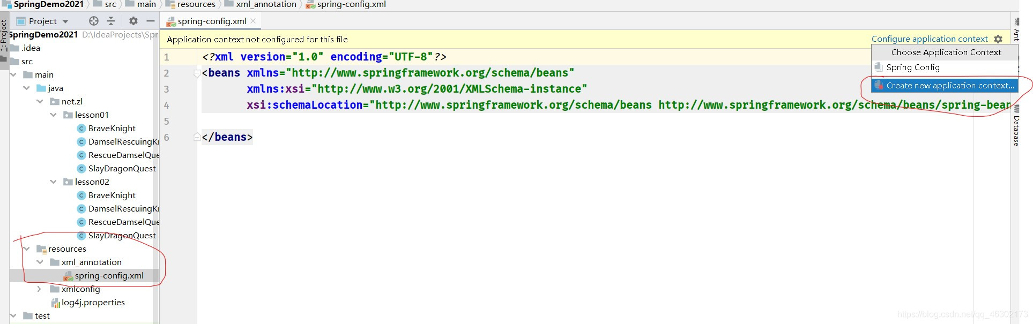Click RescueDamselQuest class icon under lesson02
Viewport: 1033px width, 324px height.
(x=81, y=222)
